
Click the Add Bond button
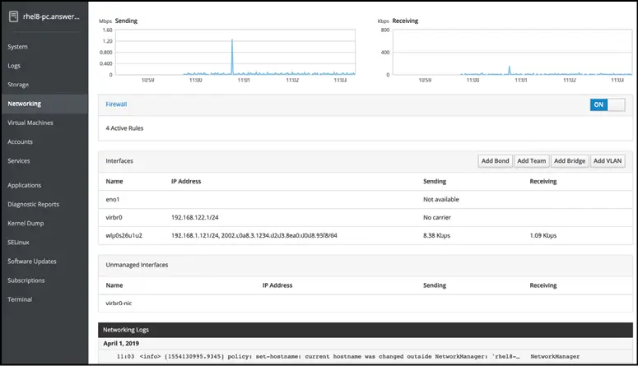495,161
